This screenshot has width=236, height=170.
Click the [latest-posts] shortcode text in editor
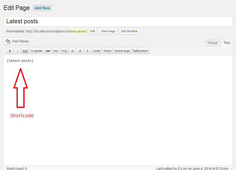(x=20, y=61)
